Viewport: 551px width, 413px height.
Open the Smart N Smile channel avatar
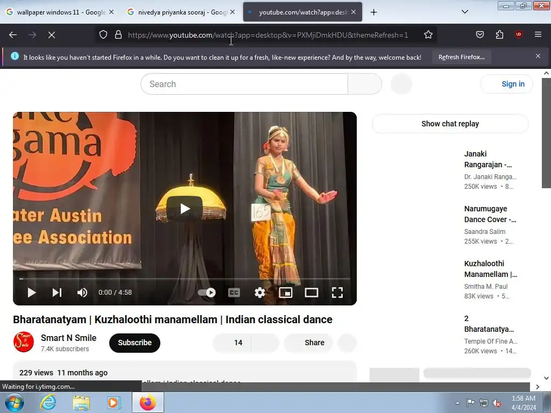(24, 342)
